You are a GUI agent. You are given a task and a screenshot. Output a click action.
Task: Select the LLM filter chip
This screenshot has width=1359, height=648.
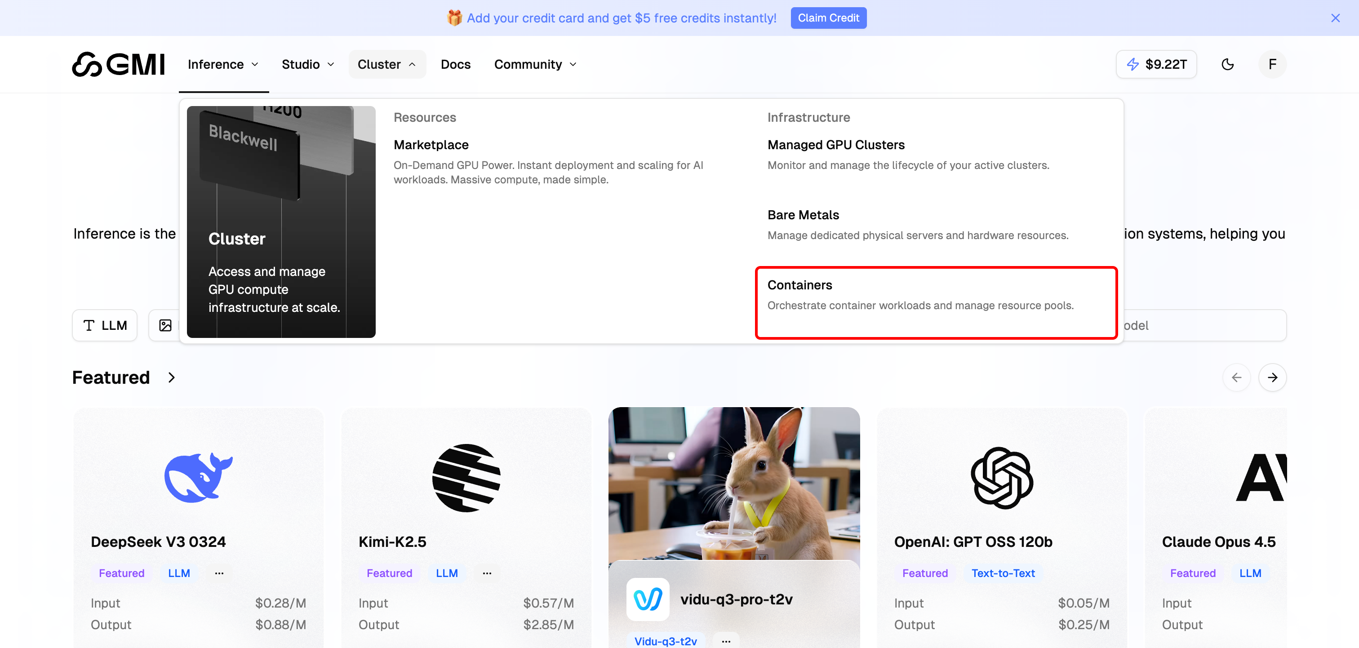click(104, 325)
